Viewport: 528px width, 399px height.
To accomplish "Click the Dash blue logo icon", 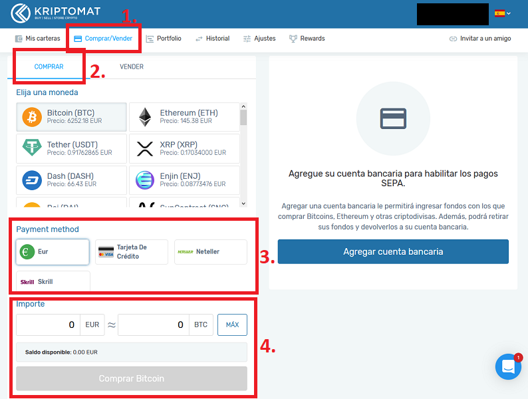I will [x=32, y=180].
